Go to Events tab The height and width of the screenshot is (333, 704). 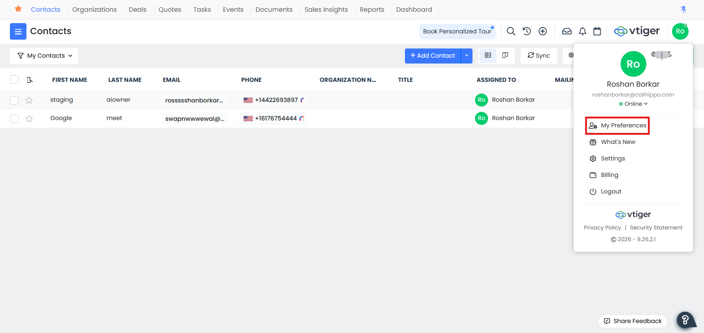point(233,10)
